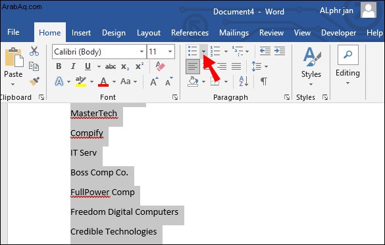Open the font color dropdown arrow
385x245 pixels.
click(x=114, y=81)
